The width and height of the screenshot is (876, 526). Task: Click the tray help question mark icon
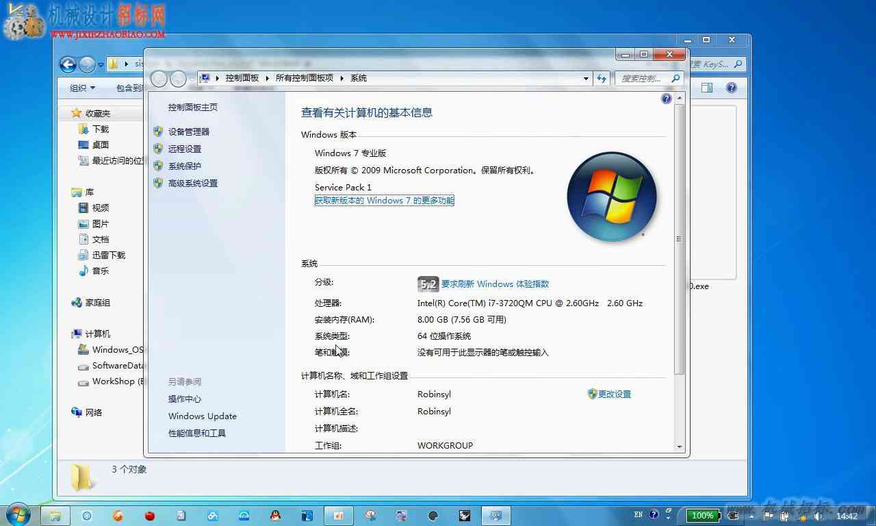tap(654, 514)
